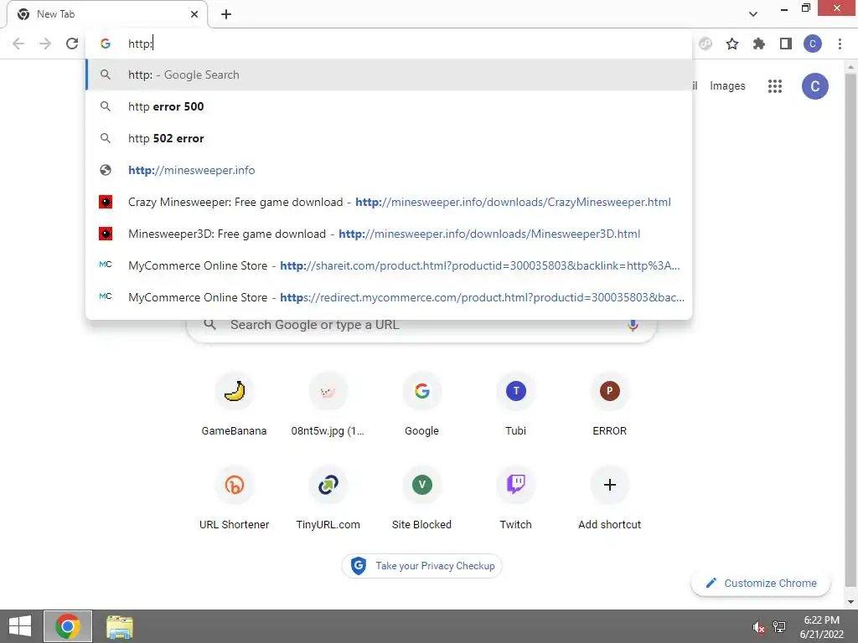Click the Forward navigation arrow
Screen dimensions: 858x643
pos(45,44)
